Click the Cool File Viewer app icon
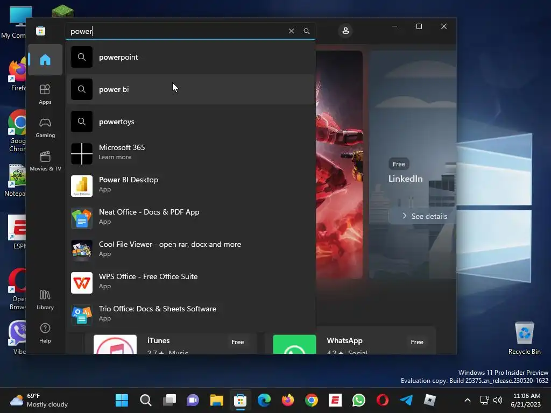The width and height of the screenshot is (551, 413). point(82,251)
